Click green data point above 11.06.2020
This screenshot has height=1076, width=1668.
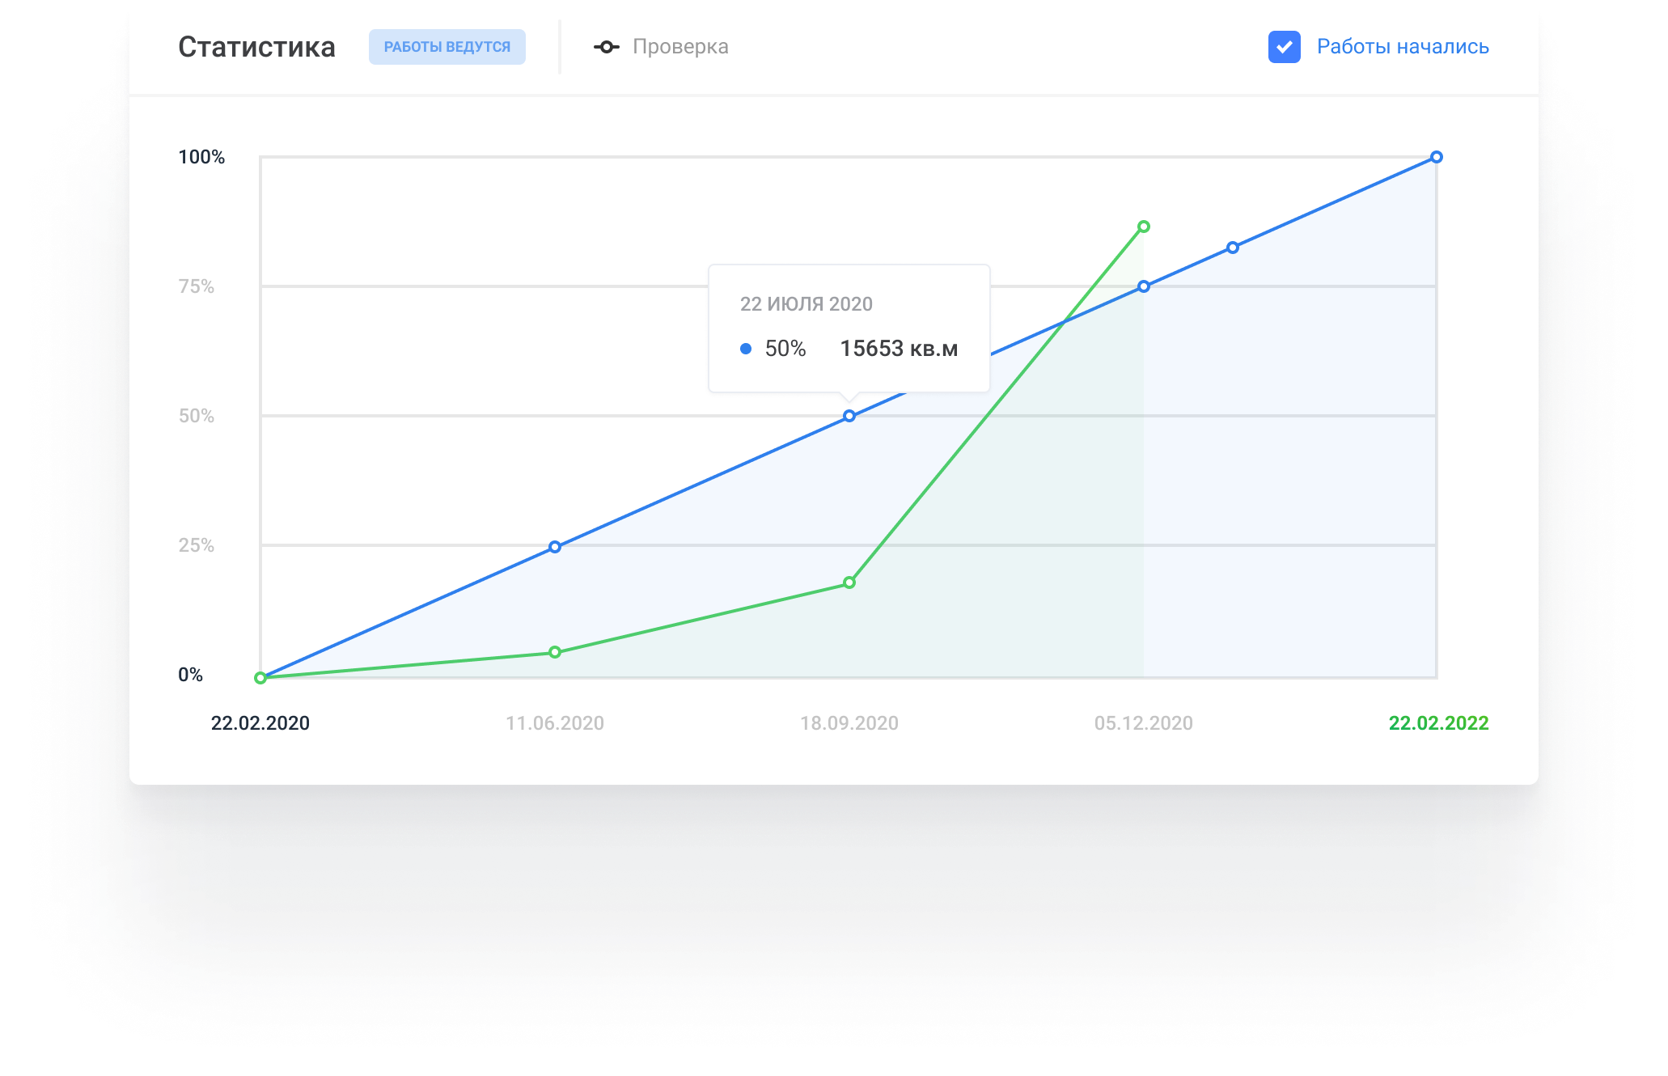point(554,652)
